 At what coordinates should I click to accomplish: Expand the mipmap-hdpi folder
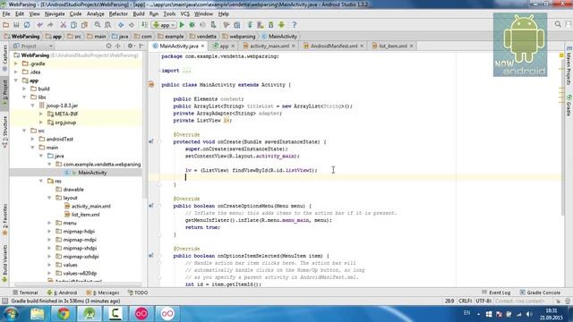tap(49, 232)
